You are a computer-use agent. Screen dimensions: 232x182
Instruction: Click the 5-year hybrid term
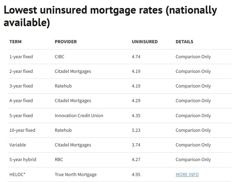(x=23, y=160)
